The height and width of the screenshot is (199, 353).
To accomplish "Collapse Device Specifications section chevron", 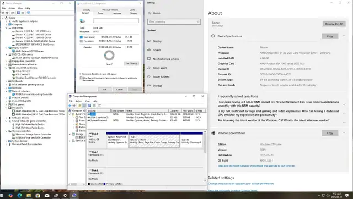I will point(344,36).
